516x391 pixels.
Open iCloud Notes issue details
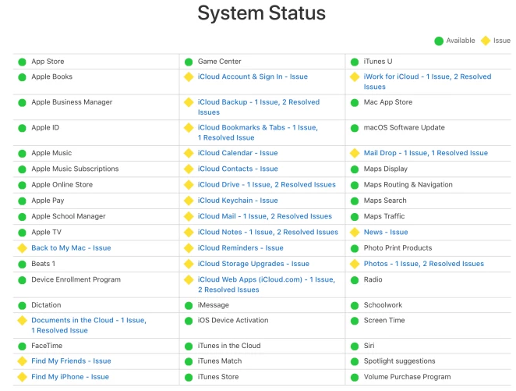coord(268,233)
